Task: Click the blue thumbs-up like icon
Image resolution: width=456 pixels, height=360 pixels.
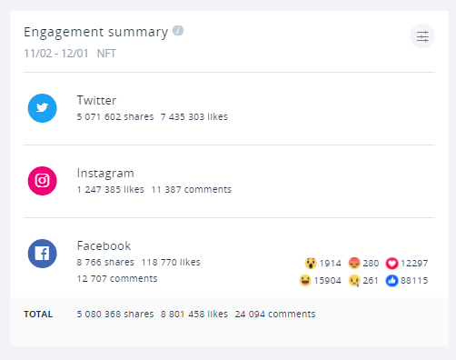Action: (392, 281)
